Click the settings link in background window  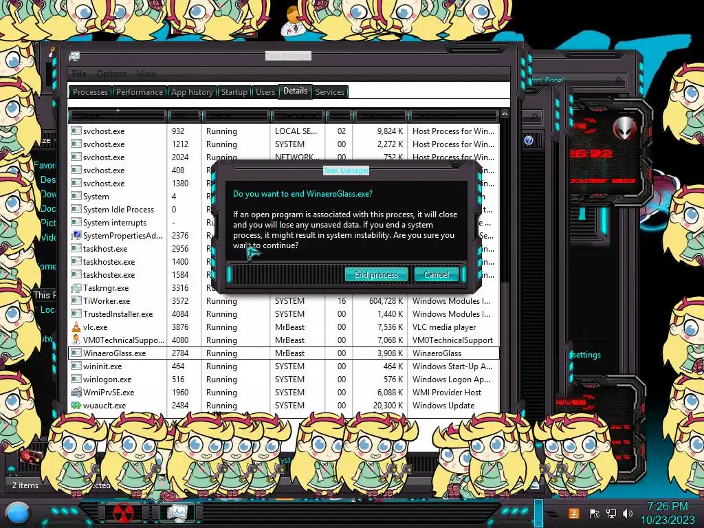(587, 355)
